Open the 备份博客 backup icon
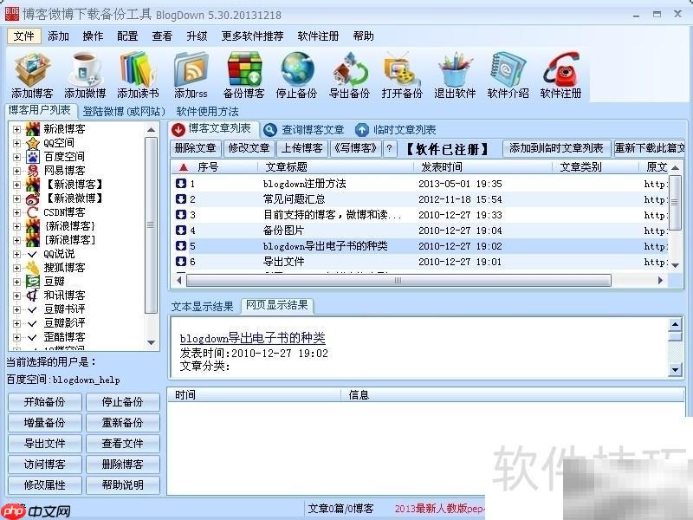Image resolution: width=693 pixels, height=520 pixels. pos(245,69)
